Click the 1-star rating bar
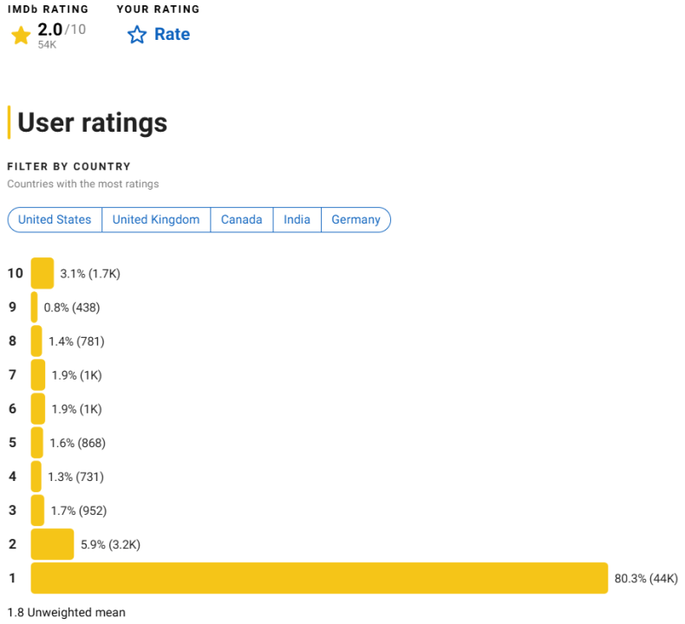This screenshot has width=685, height=624. [319, 578]
